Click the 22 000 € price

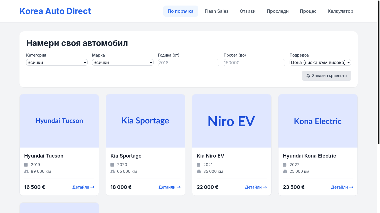click(x=208, y=187)
